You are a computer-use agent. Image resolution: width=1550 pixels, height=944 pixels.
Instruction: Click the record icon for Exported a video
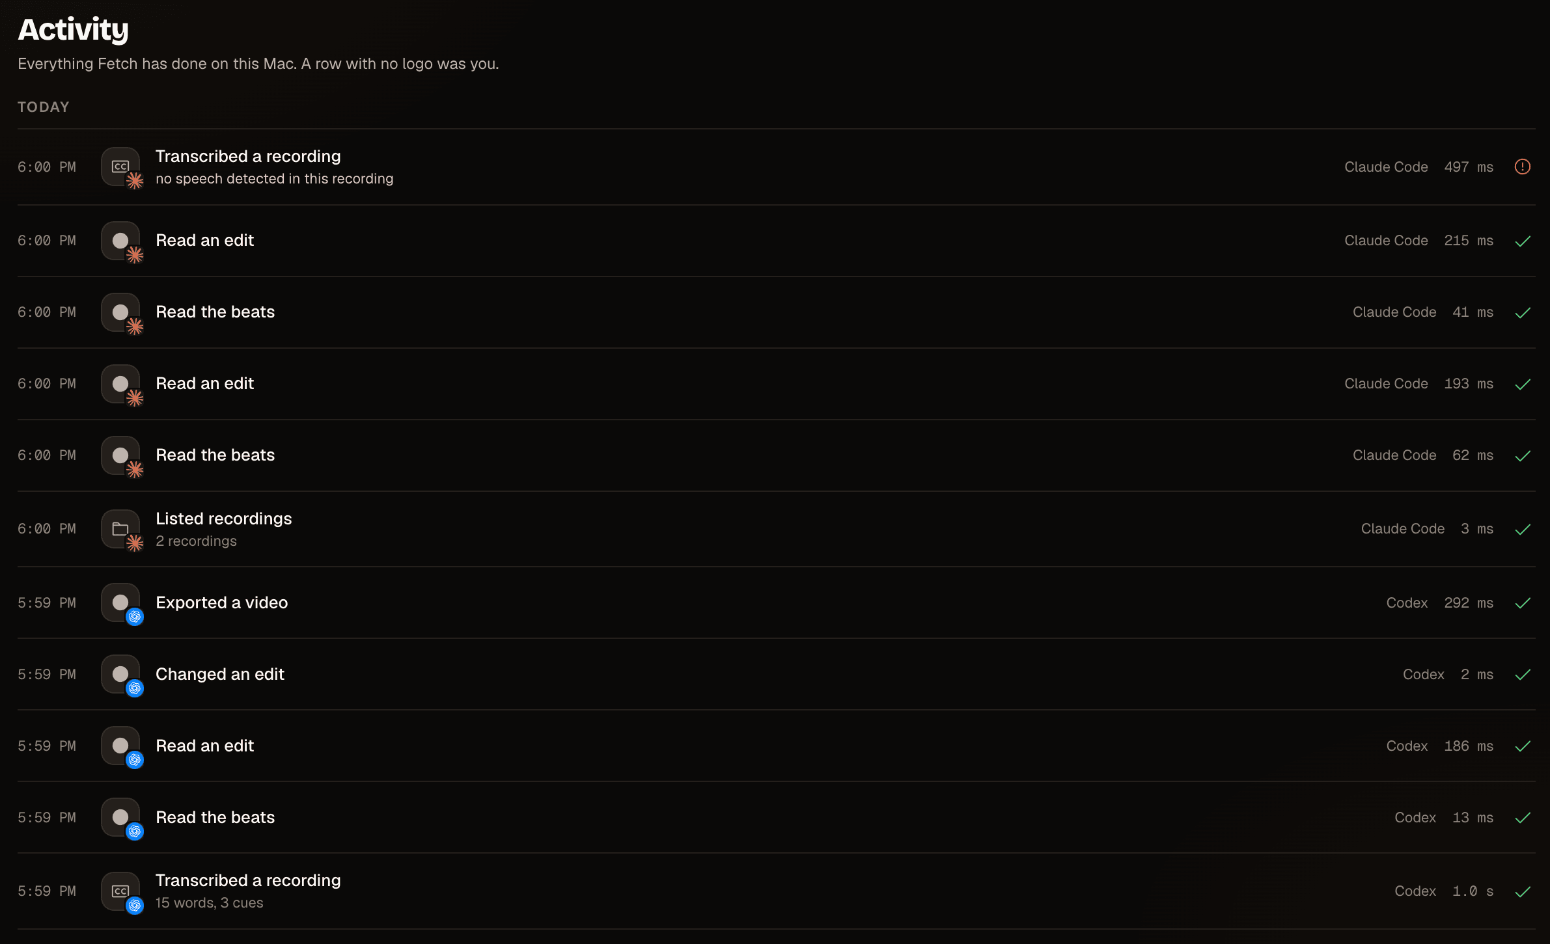[x=120, y=602]
